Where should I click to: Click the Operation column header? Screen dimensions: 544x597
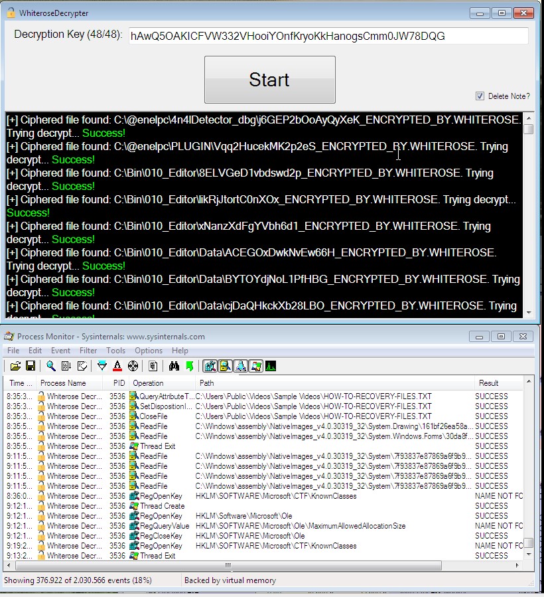tap(162, 383)
